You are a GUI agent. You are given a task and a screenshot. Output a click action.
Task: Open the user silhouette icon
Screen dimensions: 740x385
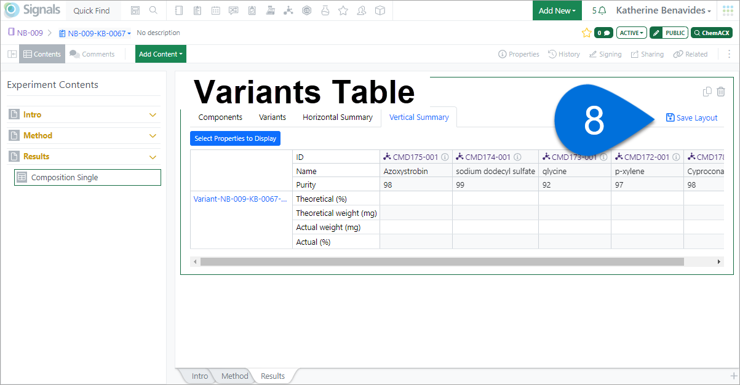362,10
